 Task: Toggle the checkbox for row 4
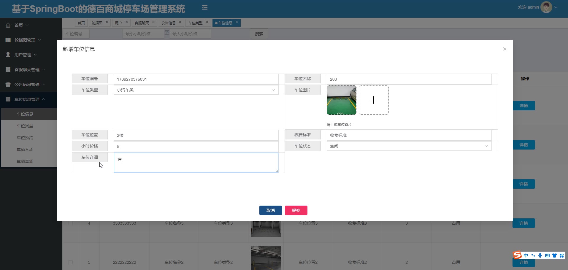point(71,223)
